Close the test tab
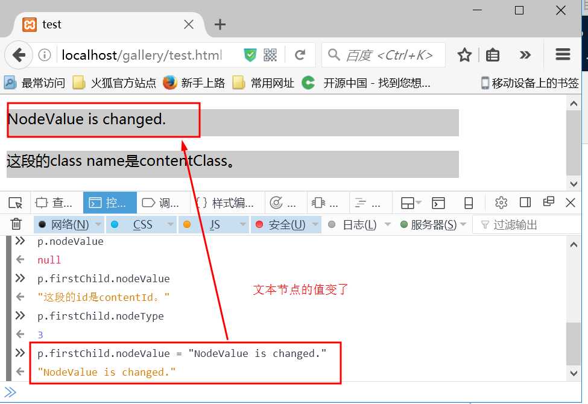Viewport: 588px width, 404px height. [189, 25]
